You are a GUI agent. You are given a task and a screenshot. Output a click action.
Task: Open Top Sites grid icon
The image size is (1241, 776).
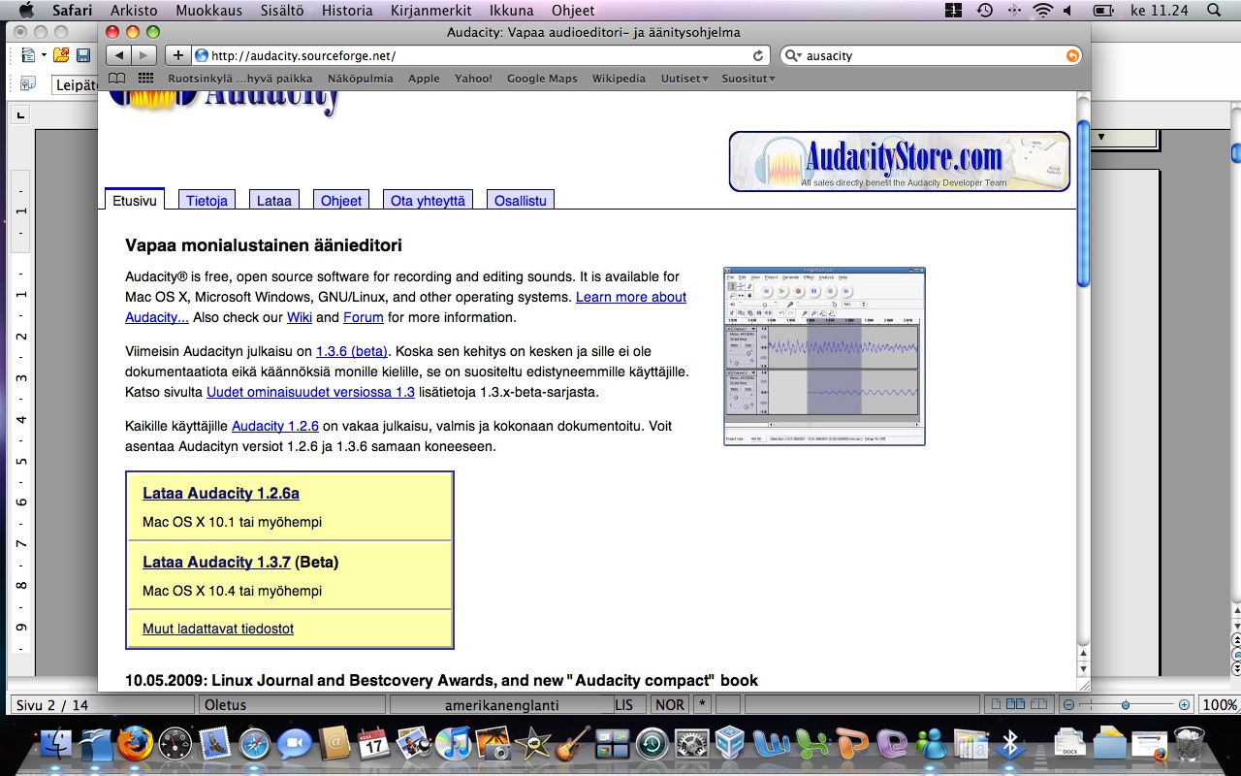pyautogui.click(x=146, y=79)
